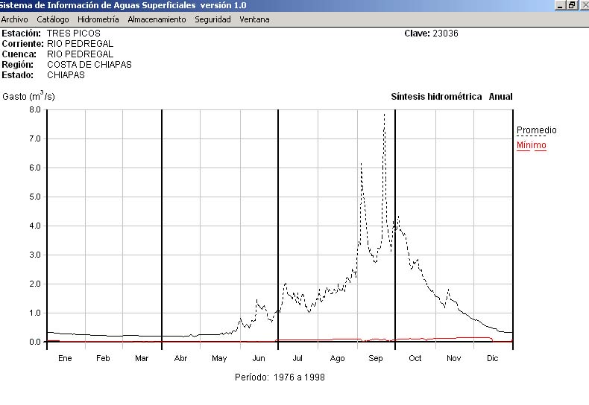Screen dimensions: 589x405
Task: Open the Archivo menu
Action: (x=14, y=19)
